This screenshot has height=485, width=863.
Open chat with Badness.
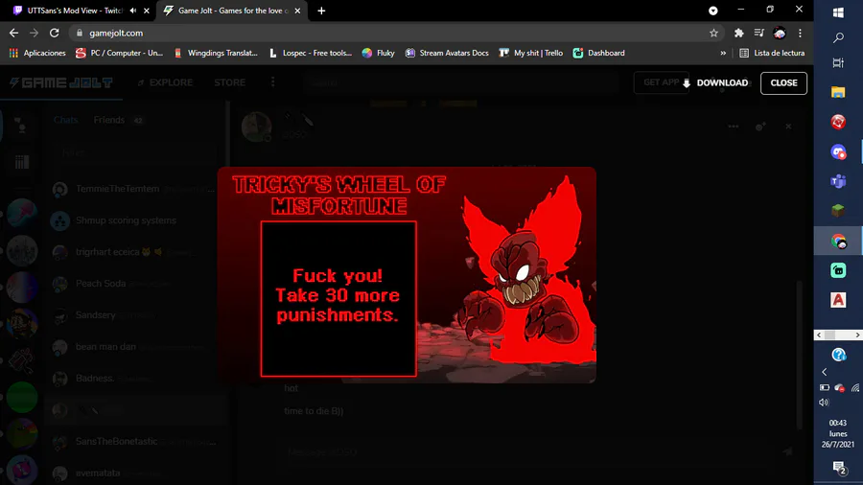click(136, 379)
